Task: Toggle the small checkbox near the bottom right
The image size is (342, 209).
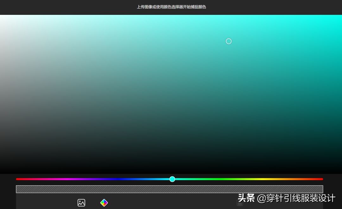Action: click(240, 203)
